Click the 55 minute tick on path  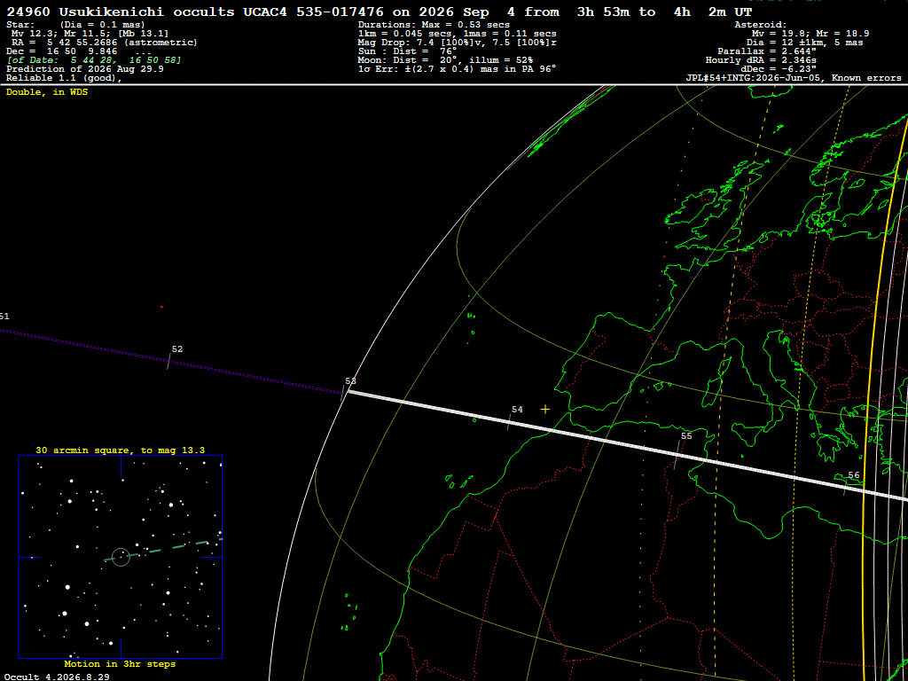677,455
